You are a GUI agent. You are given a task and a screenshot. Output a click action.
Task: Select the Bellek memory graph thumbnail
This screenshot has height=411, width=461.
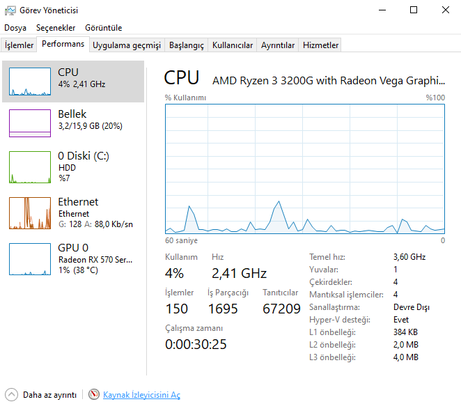point(29,123)
